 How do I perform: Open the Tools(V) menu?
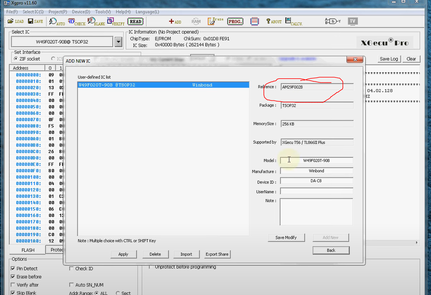click(103, 12)
